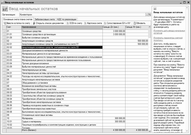The height and width of the screenshot is (135, 191).
Task: Click the table scroll-down arrow near the Итого row
Action: (x=150, y=131)
